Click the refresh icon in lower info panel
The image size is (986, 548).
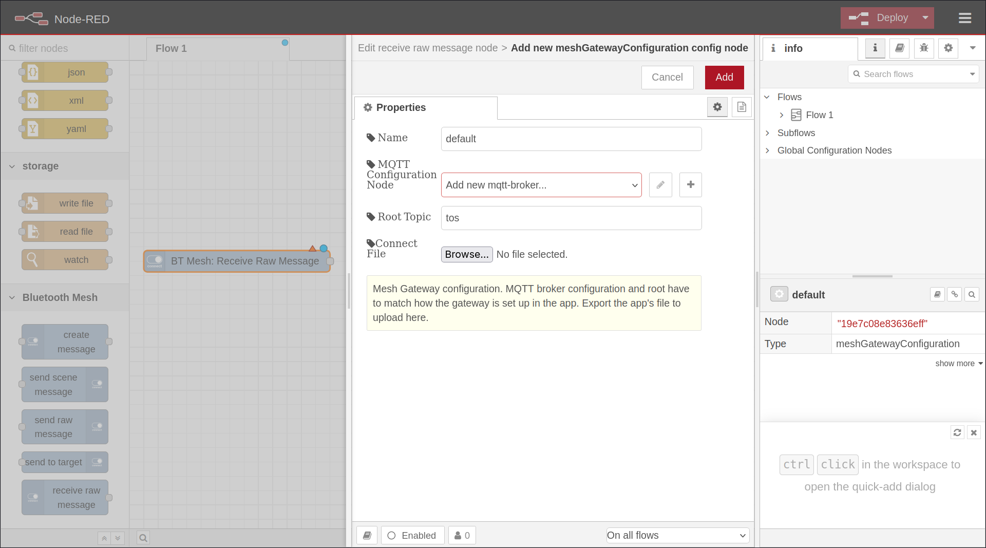pos(957,432)
